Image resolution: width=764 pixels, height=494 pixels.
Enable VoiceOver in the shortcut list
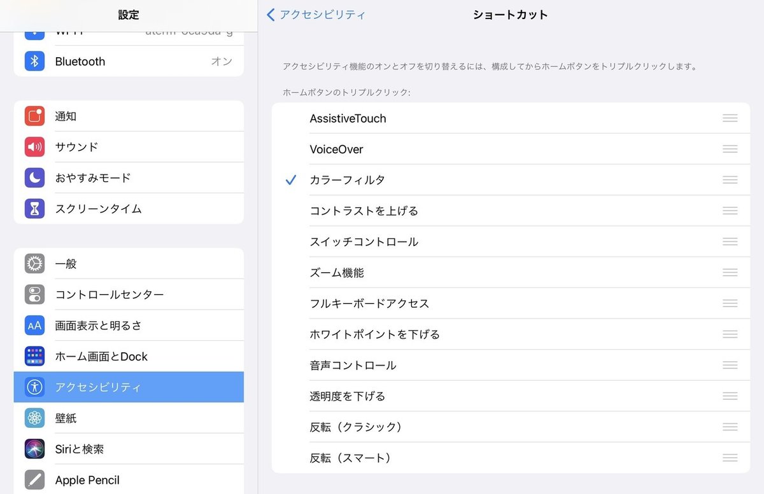pos(336,149)
